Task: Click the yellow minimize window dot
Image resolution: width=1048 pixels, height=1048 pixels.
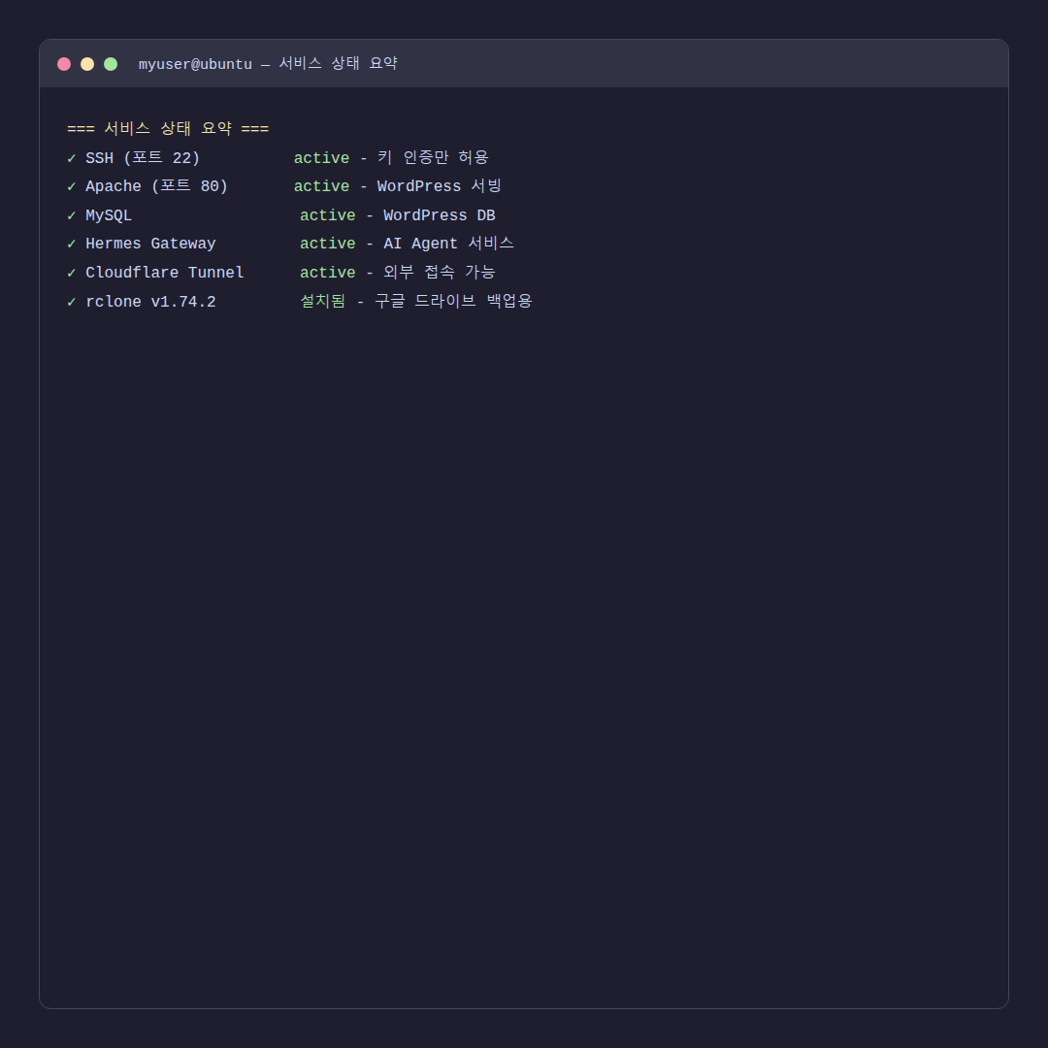Action: (x=87, y=64)
